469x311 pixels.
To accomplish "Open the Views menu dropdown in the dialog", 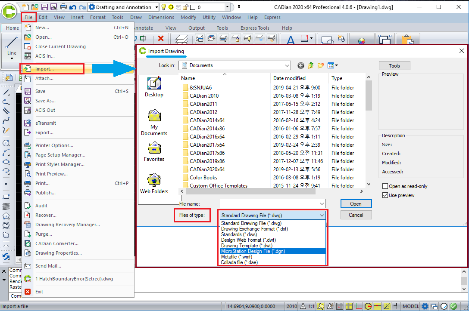I will pos(333,65).
